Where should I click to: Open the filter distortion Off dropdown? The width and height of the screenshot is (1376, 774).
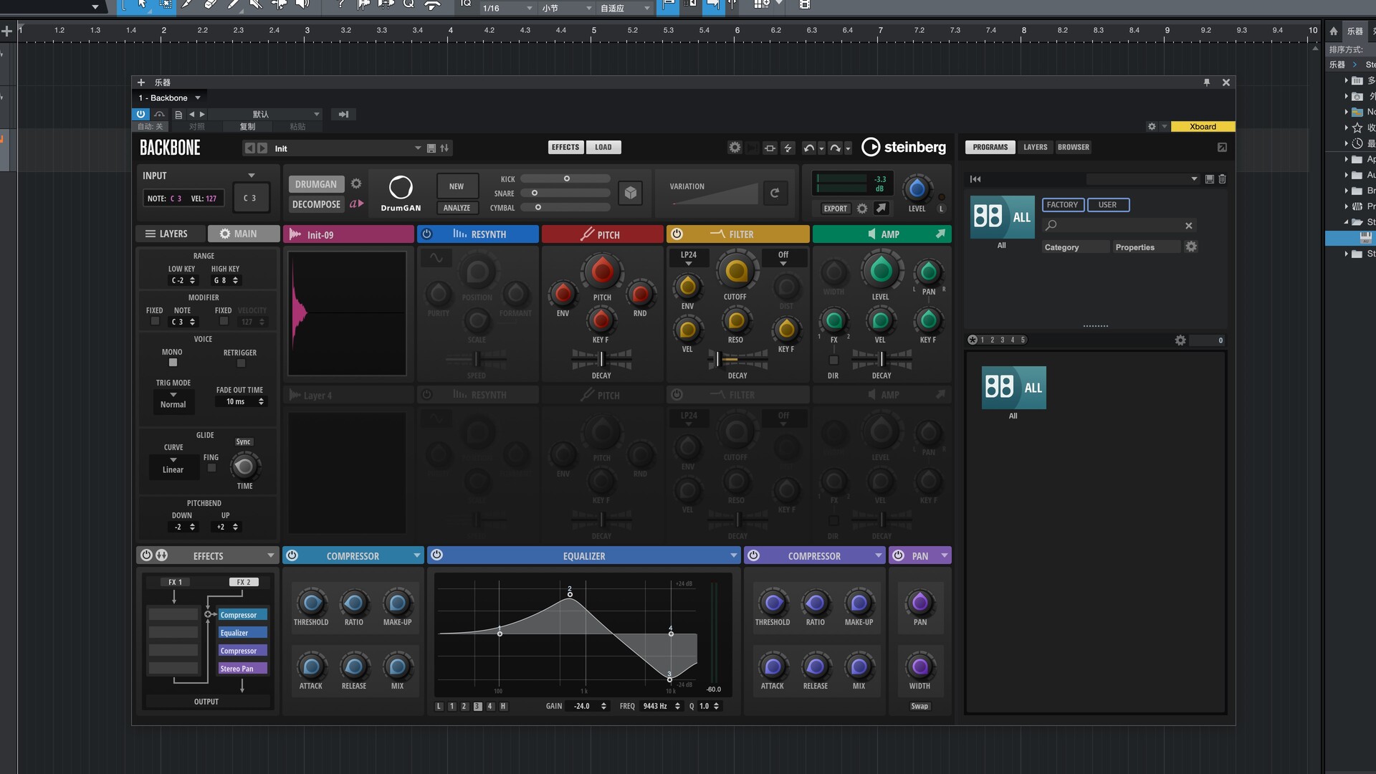pos(783,258)
